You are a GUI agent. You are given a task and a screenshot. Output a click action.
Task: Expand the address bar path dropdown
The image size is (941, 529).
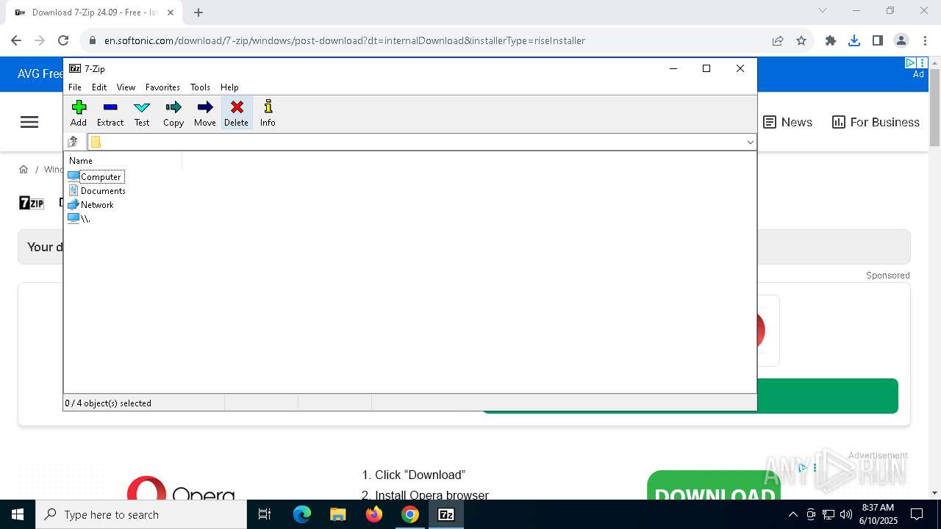(750, 142)
